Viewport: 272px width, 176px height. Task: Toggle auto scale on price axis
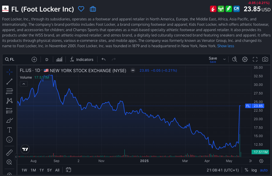point(264,170)
